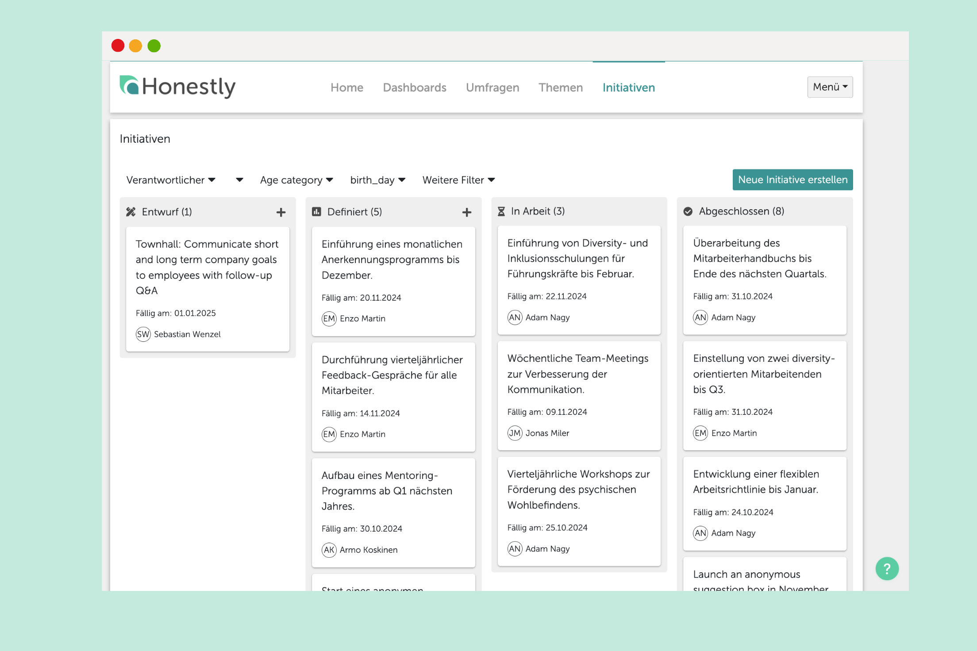
Task: Go to the Dashboards tab
Action: [x=414, y=88]
